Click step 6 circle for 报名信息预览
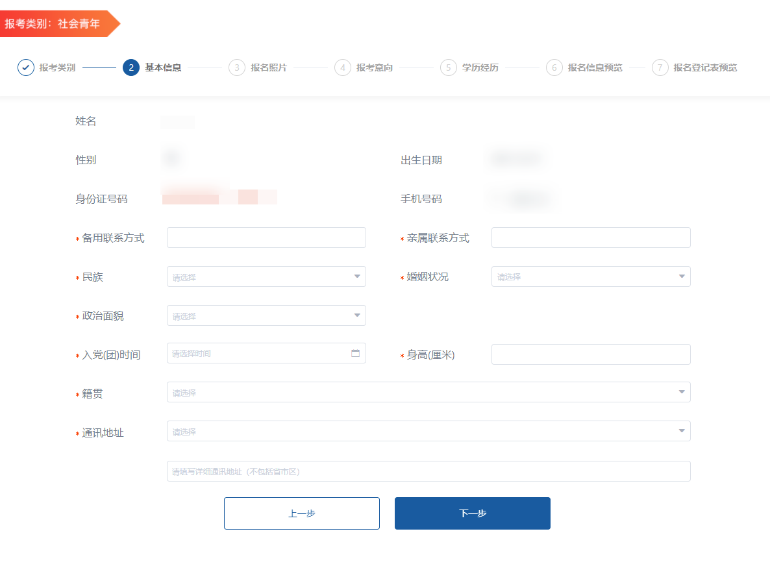Screen dimensions: 770x564 pyautogui.click(x=554, y=67)
